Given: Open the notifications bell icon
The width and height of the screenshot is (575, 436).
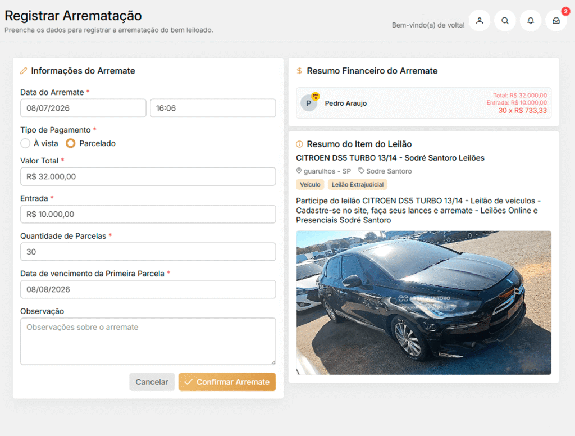Looking at the screenshot, I should 531,21.
